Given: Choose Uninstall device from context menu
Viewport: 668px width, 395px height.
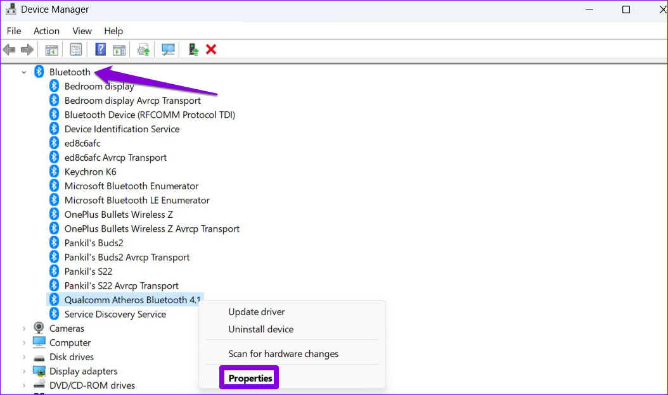Looking at the screenshot, I should [x=260, y=329].
